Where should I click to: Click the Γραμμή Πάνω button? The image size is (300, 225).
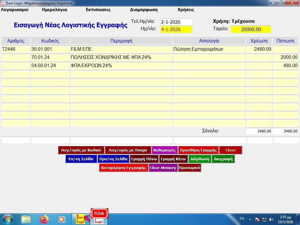[x=144, y=159]
